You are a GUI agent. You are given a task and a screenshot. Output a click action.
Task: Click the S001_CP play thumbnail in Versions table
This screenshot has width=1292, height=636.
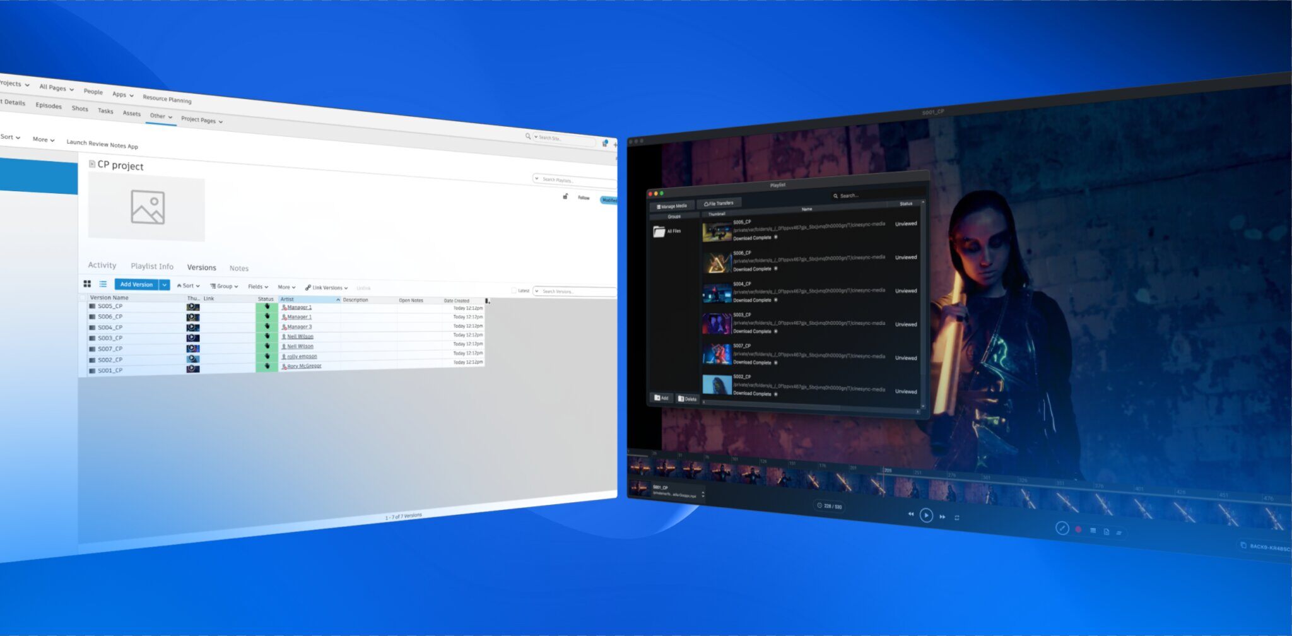point(192,369)
